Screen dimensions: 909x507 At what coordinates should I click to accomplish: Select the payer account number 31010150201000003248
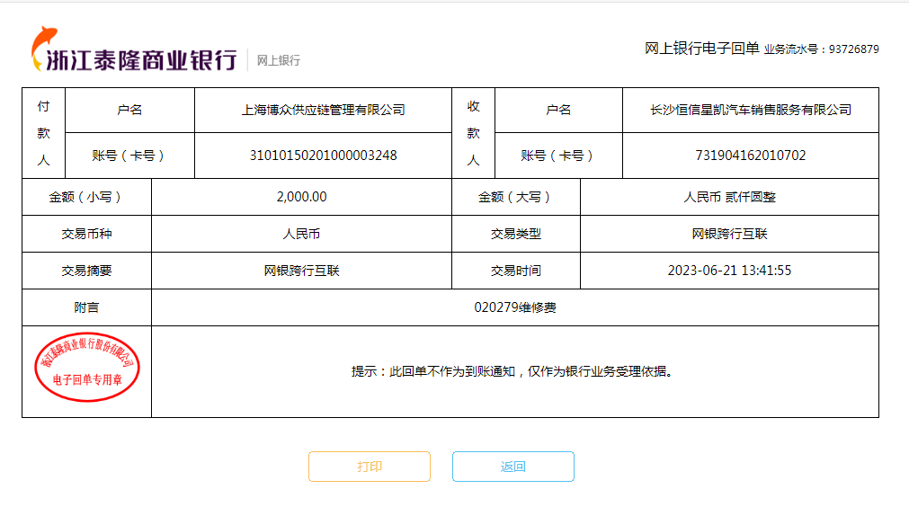(x=323, y=156)
